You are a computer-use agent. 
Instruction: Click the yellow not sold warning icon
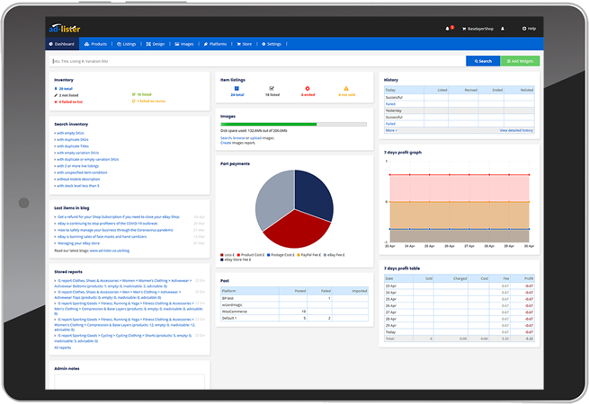point(344,88)
